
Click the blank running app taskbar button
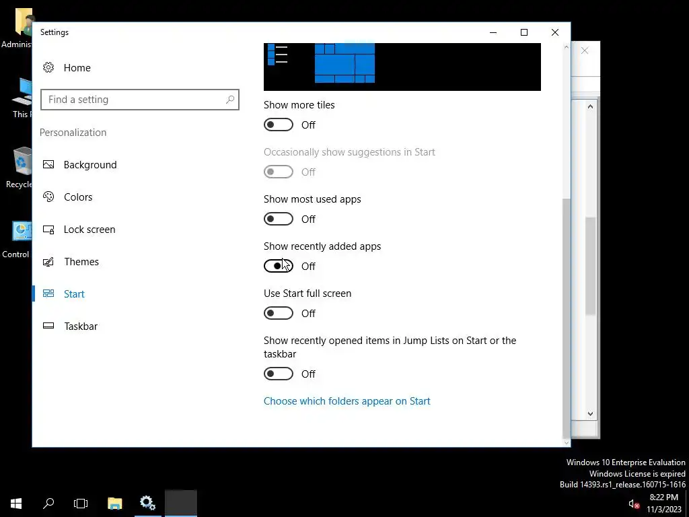[180, 504]
